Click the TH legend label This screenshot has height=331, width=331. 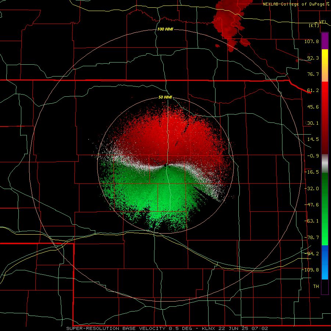click(316, 286)
